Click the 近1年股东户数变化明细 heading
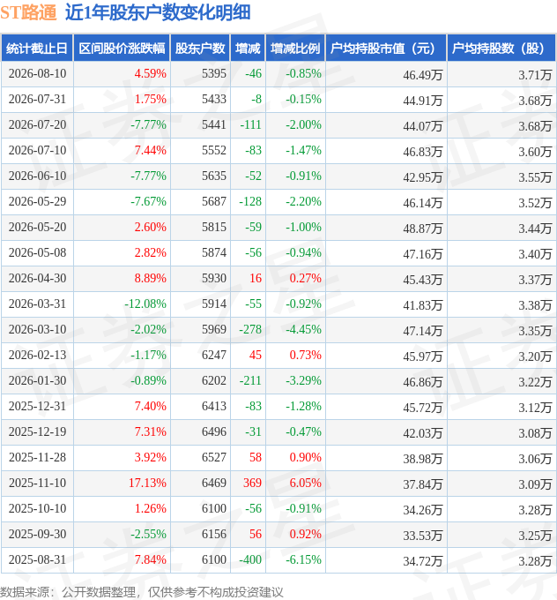 pyautogui.click(x=158, y=12)
